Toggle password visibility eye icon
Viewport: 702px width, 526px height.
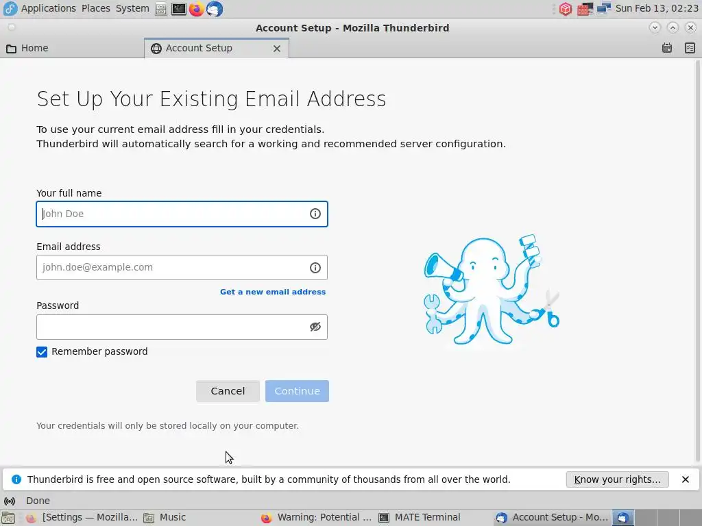pos(315,327)
